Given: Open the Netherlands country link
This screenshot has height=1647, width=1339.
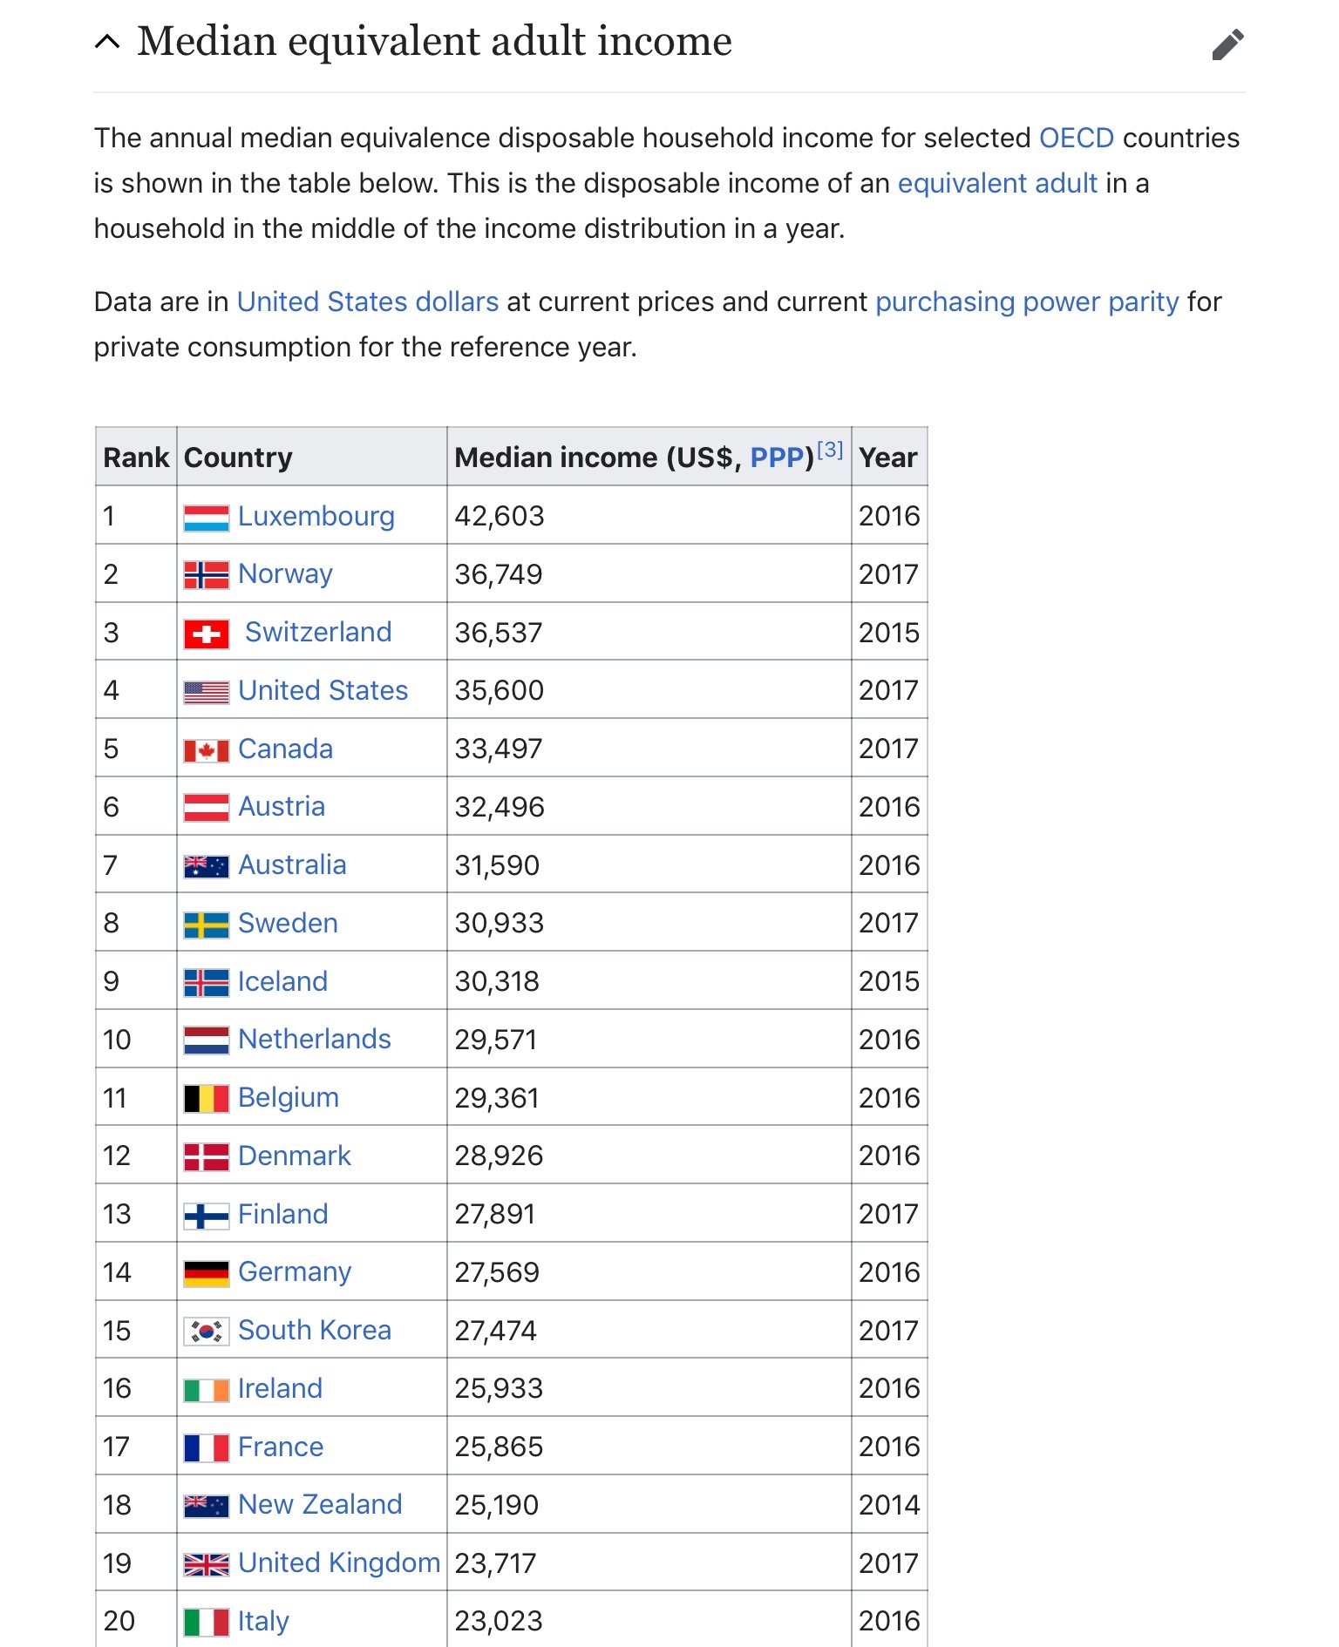Looking at the screenshot, I should pyautogui.click(x=314, y=1039).
